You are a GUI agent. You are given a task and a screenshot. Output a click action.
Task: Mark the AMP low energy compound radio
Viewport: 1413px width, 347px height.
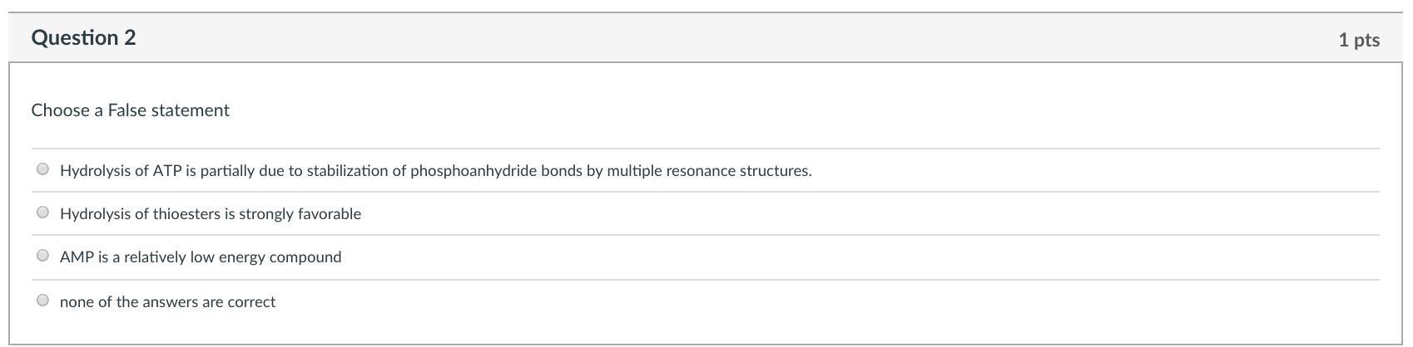(x=43, y=256)
